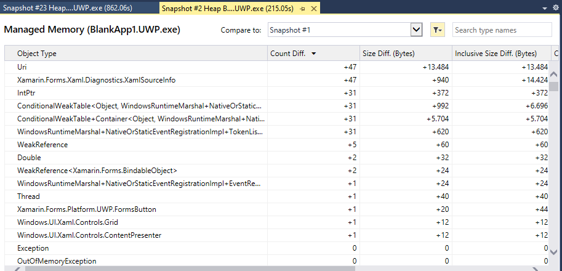Close the Snapshot #2 Heap tab
The height and width of the screenshot is (271, 562).
click(x=313, y=9)
